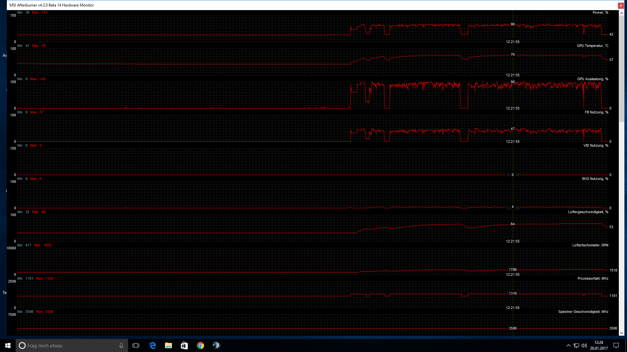This screenshot has width=627, height=352.
Task: Click the Lüftertachometer 'Min : 917' value
Action: click(x=24, y=245)
